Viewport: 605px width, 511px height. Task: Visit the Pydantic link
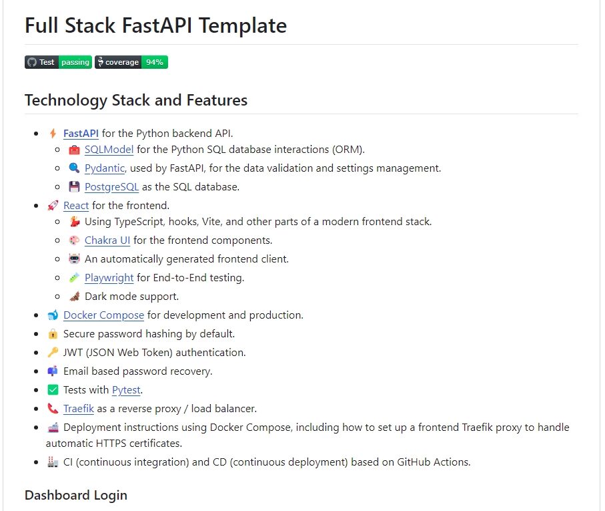click(x=105, y=168)
